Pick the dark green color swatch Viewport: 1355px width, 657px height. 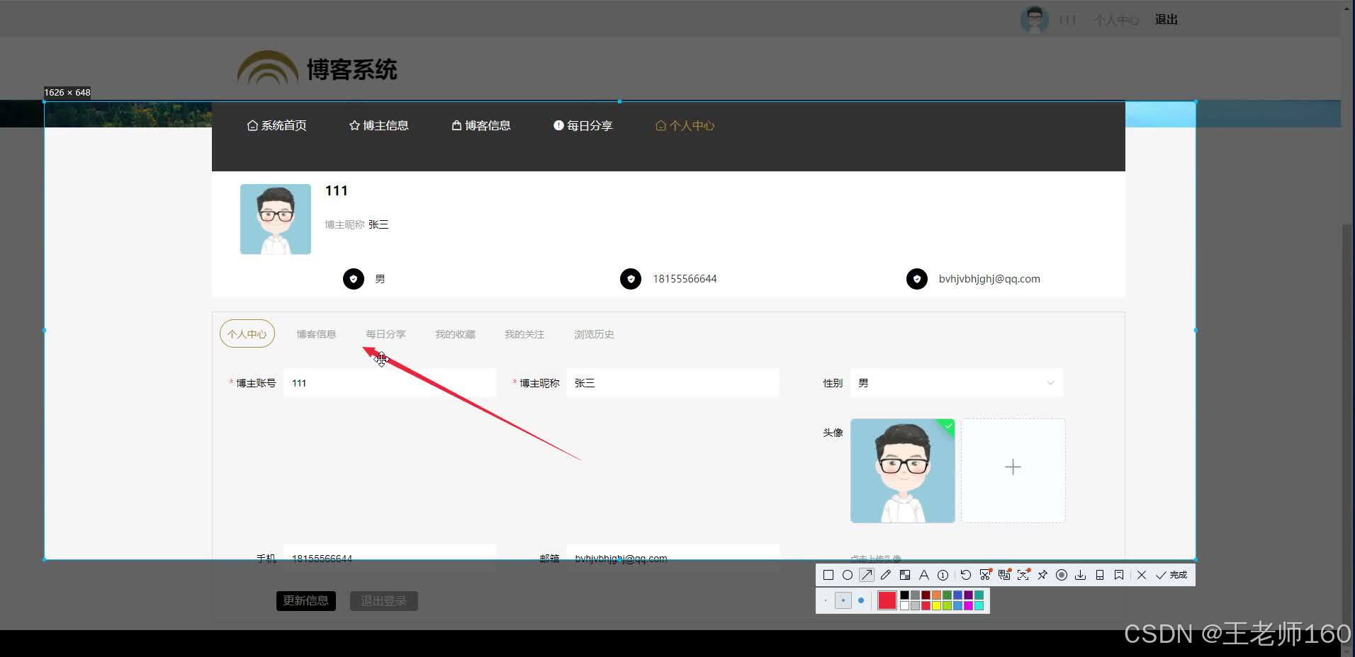pos(948,595)
